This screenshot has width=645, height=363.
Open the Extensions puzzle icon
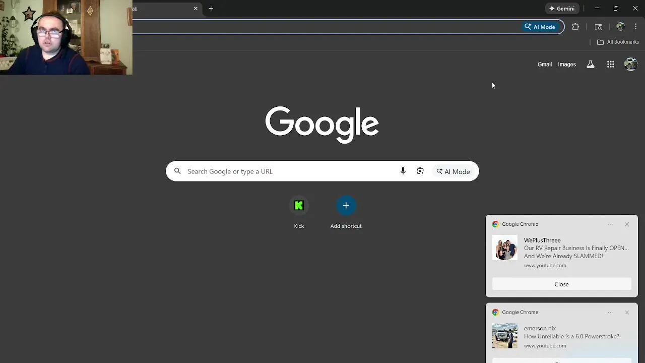click(x=575, y=27)
